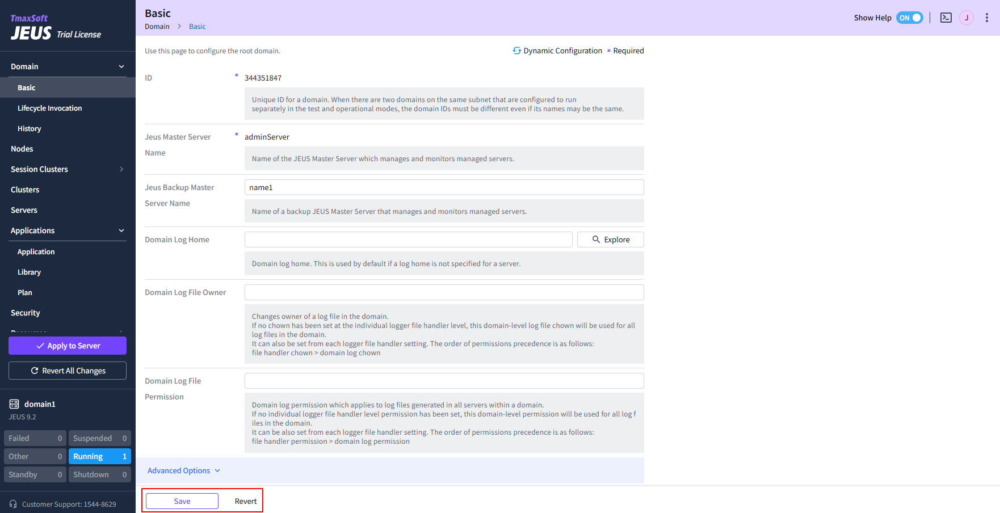Screen dimensions: 1000x513
Task: Select the Running status filter showing 1
Action: [99, 456]
